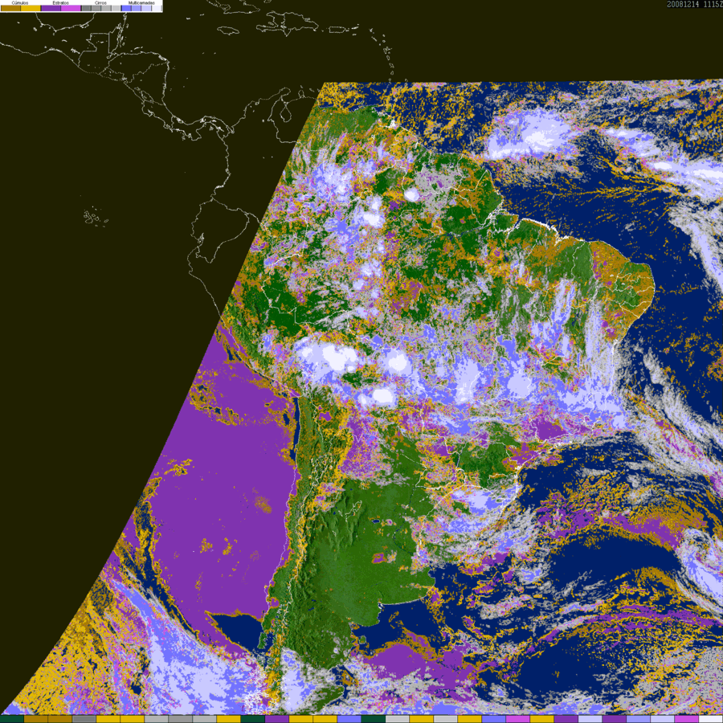Click the 'Cúmulos' legend label
Image resolution: width=723 pixels, height=723 pixels.
[20, 2]
